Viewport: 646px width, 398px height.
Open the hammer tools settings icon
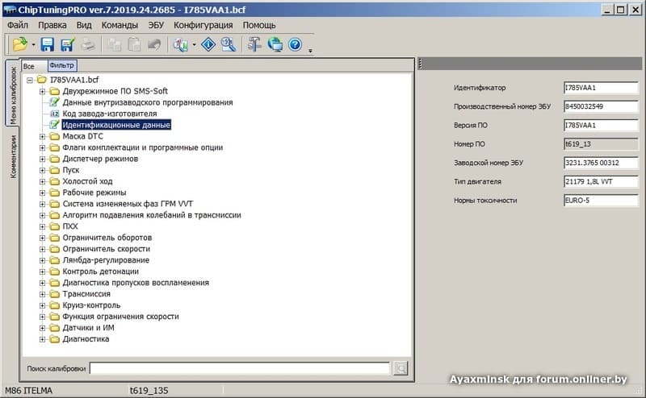pos(255,45)
